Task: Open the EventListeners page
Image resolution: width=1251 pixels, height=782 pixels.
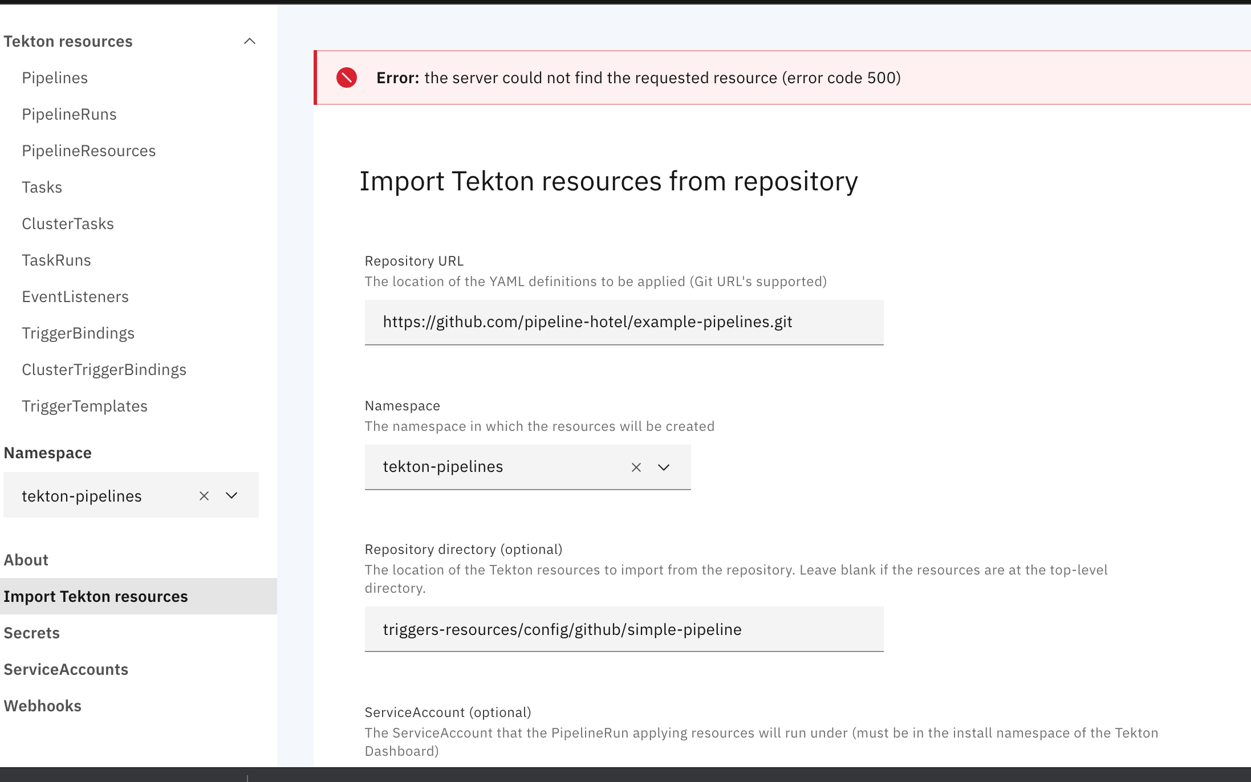Action: (x=75, y=296)
